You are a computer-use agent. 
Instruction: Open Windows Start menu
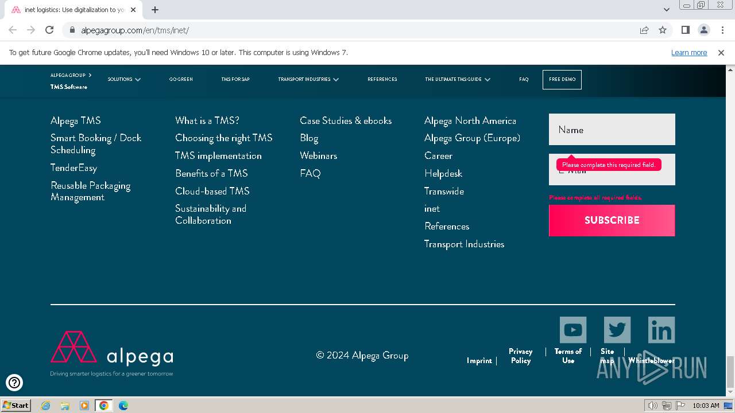point(16,406)
